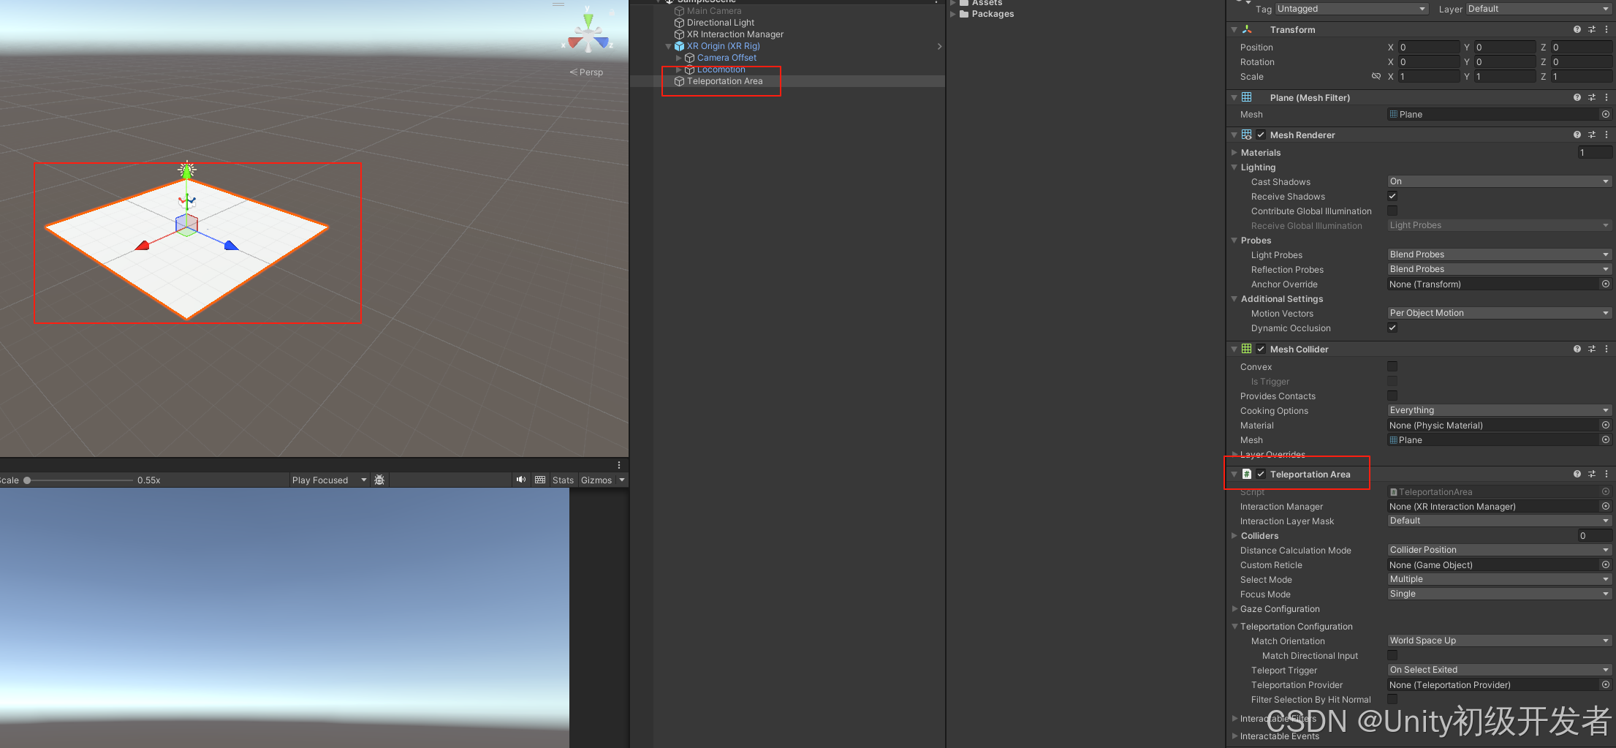Open XR Origin prefab arrow
The image size is (1616, 748).
(x=939, y=46)
